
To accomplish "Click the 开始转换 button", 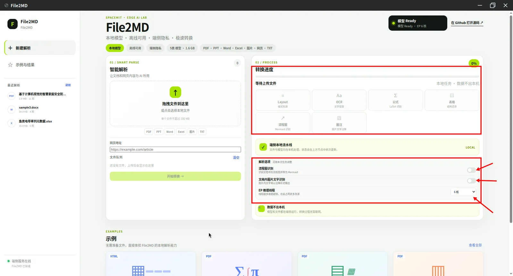I will (175, 176).
